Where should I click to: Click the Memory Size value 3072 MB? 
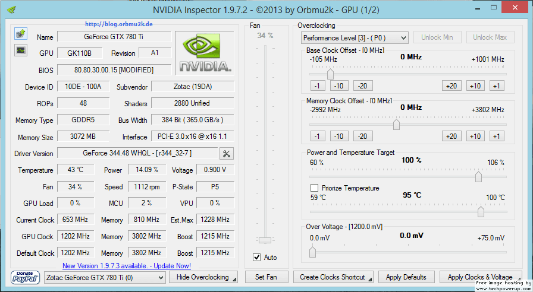pos(83,137)
